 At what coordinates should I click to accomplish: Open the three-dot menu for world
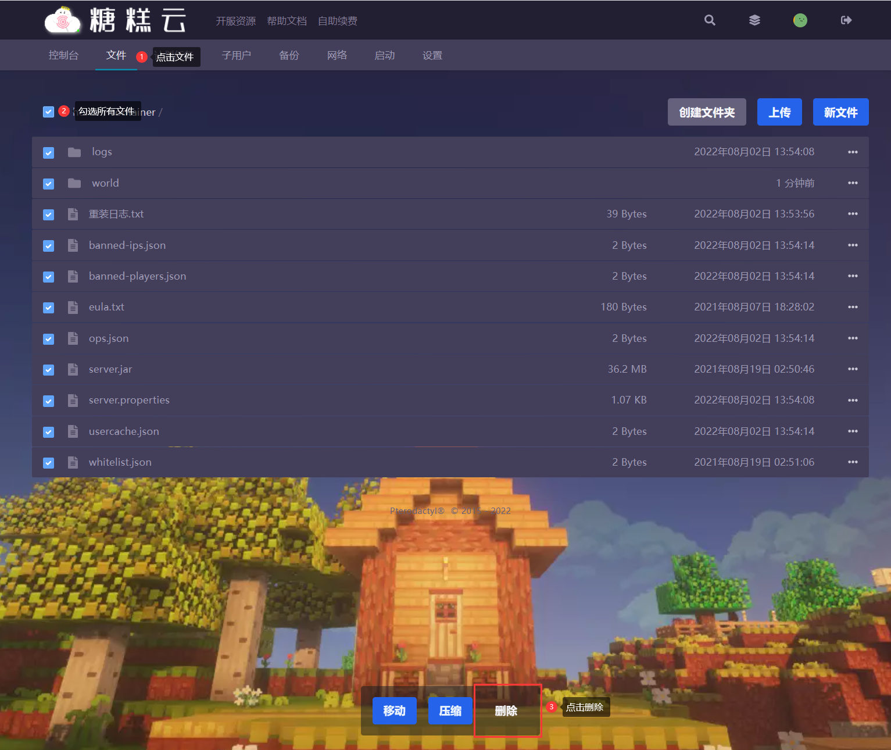853,183
